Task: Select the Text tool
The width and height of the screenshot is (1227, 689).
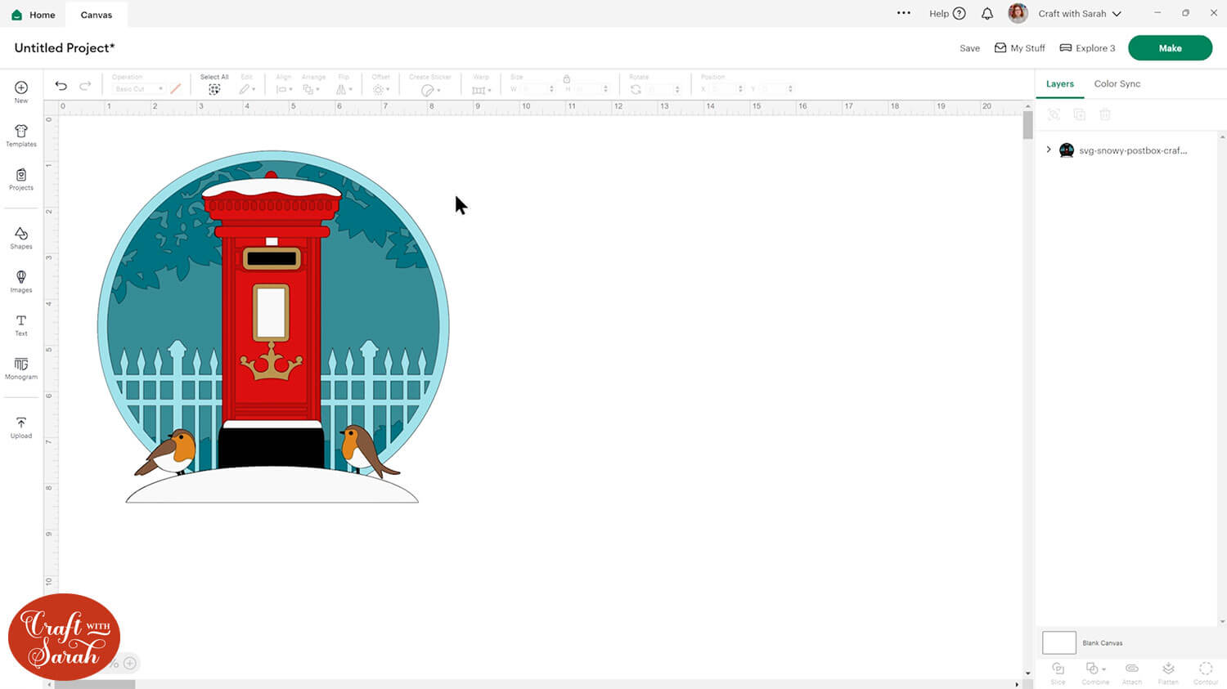Action: 21,325
